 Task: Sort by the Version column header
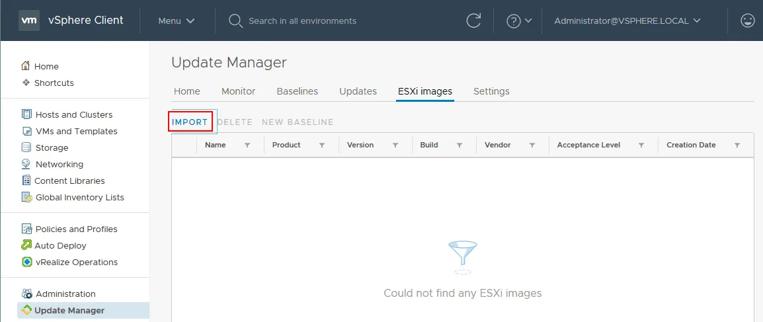pyautogui.click(x=360, y=145)
